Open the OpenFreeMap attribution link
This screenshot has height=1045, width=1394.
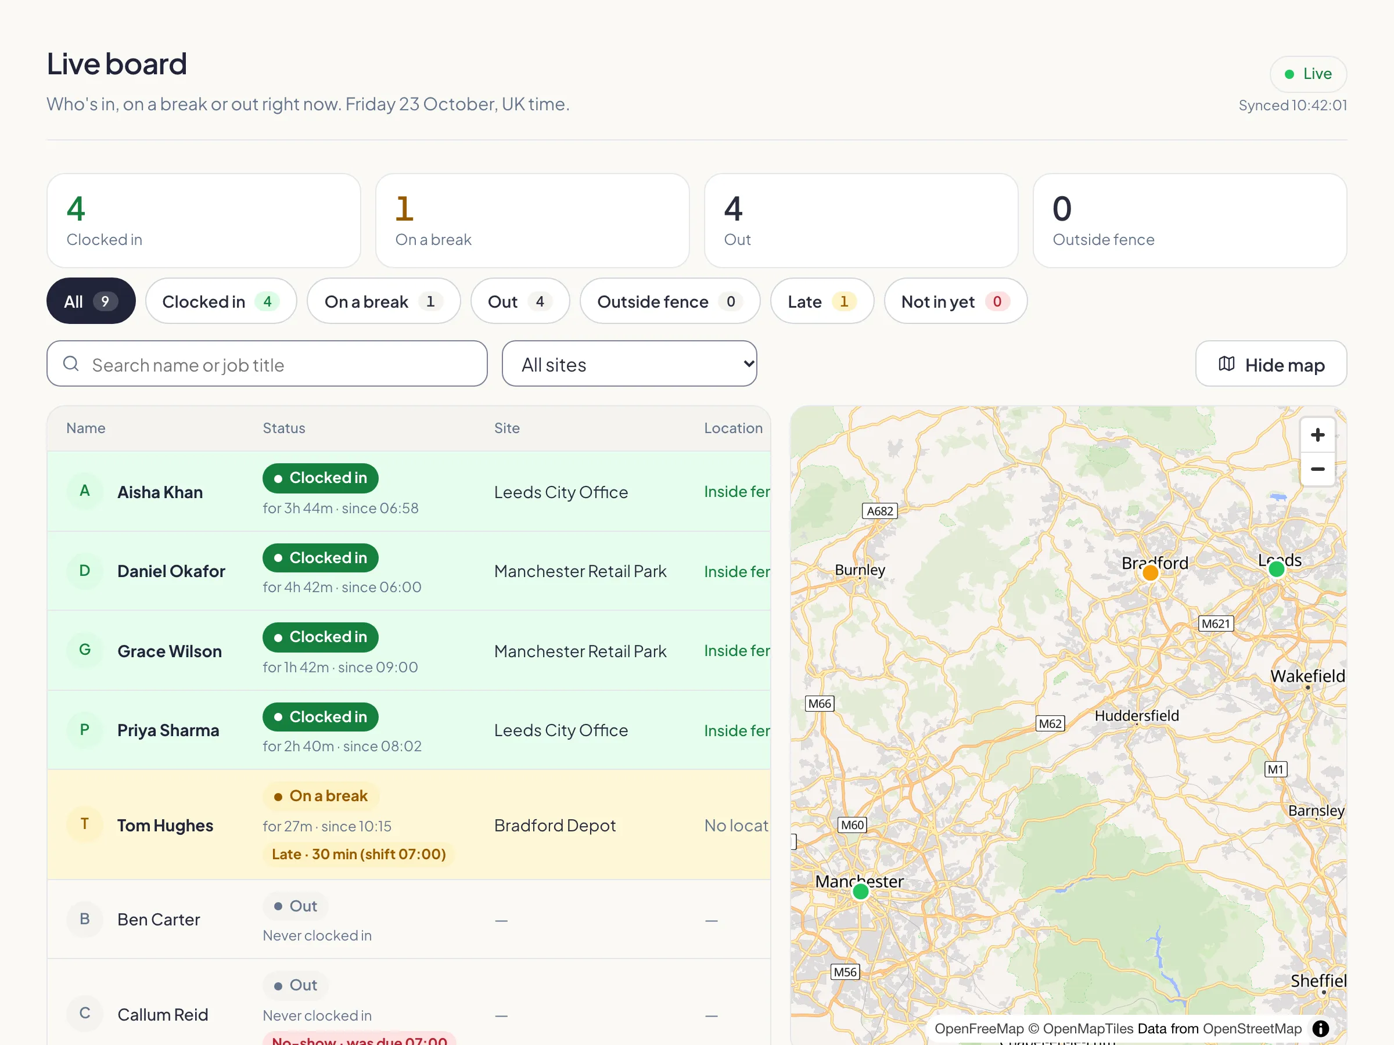[979, 1029]
